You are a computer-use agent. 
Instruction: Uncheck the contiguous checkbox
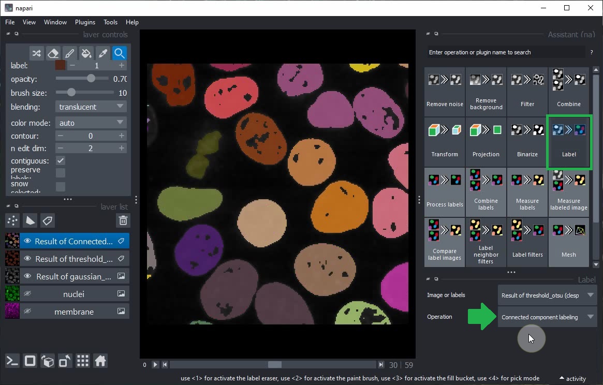click(61, 161)
